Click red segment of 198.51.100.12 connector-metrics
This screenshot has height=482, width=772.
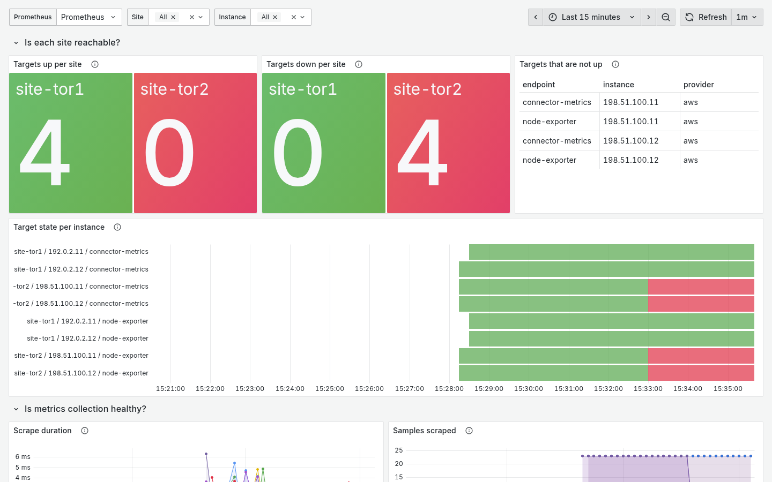701,304
